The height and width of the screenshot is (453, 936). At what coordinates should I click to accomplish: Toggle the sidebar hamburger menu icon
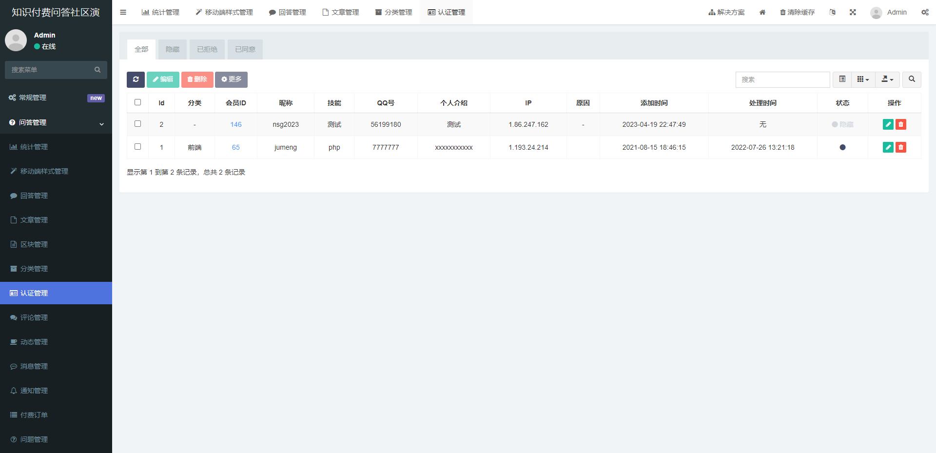[123, 12]
